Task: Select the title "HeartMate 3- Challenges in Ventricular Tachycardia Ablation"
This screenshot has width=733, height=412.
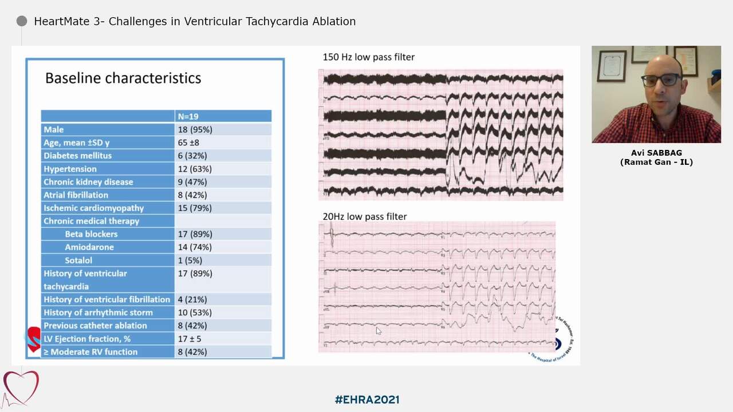Action: tap(195, 21)
